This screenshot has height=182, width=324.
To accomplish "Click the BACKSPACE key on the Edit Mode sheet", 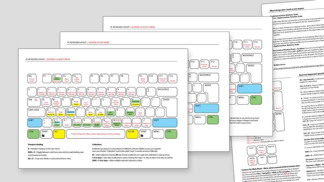I will [x=209, y=77].
